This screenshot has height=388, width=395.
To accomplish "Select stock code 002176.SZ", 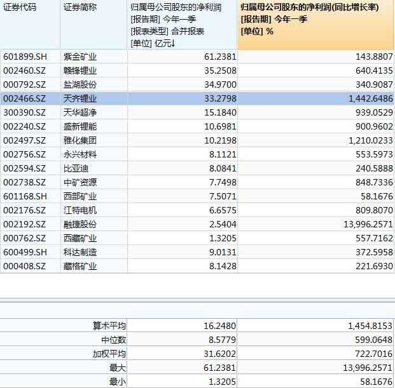I will click(24, 210).
